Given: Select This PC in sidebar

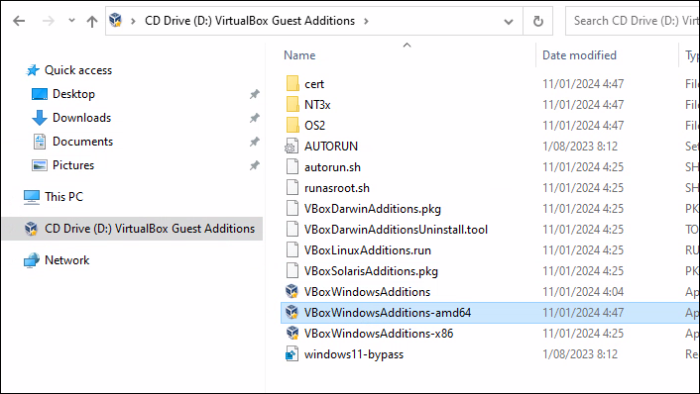Looking at the screenshot, I should 63,197.
